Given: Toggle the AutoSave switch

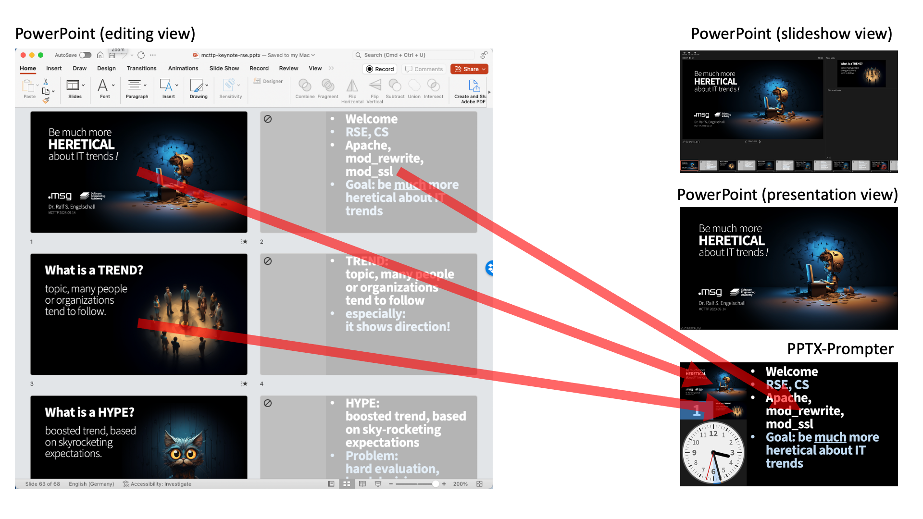Looking at the screenshot, I should pyautogui.click(x=85, y=55).
